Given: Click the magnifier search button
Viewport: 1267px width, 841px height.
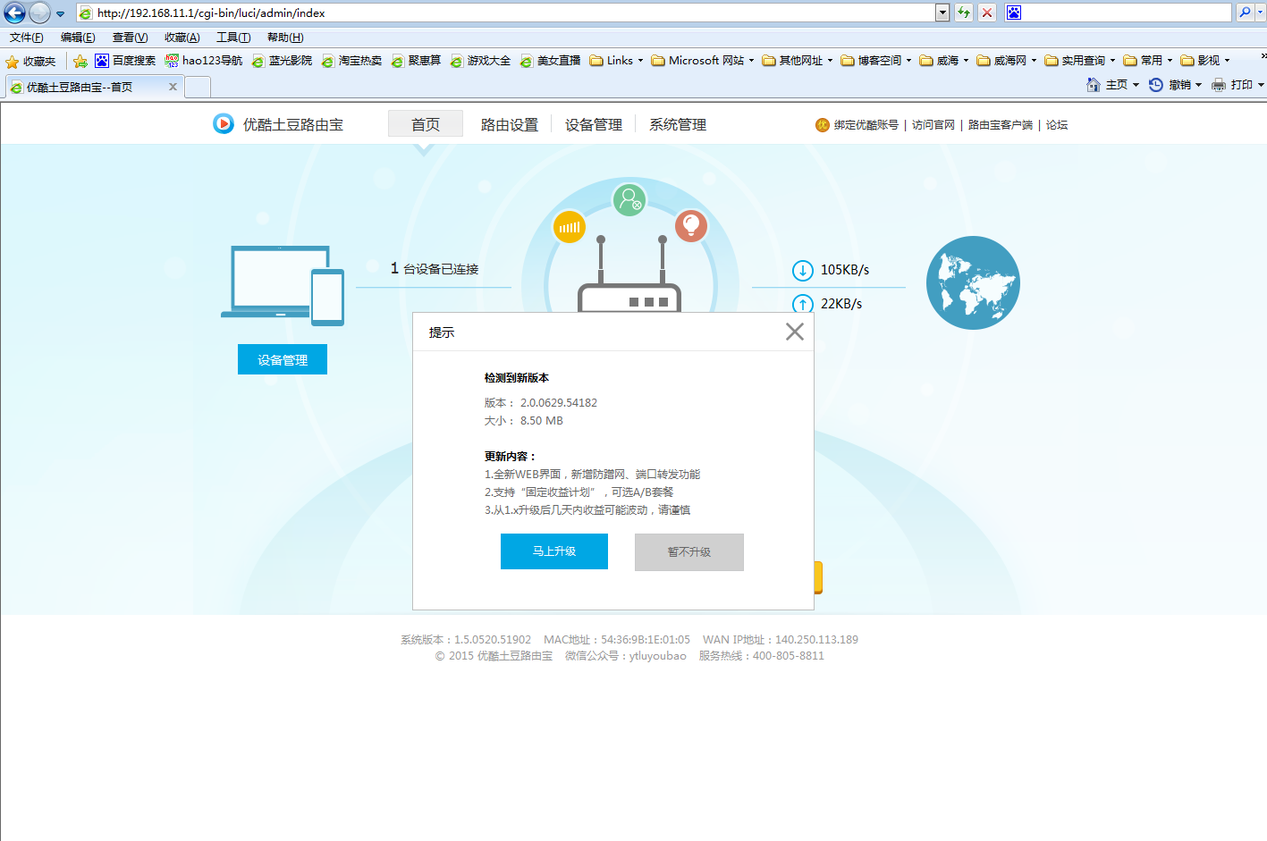Looking at the screenshot, I should [1245, 13].
